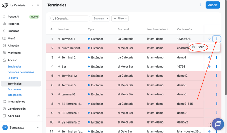Screen dimensions: 227x133
Task: Click the login arrow for Terminal 2
Action: [x=209, y=57]
